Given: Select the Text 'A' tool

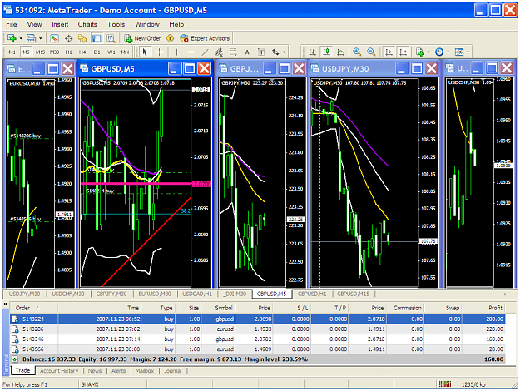Looking at the screenshot, I should coord(247,52).
